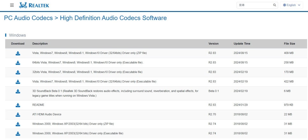The height and width of the screenshot is (140, 308).
Task: Click the 3D SoundBack Beta 0.1 description
Action: (115, 93)
